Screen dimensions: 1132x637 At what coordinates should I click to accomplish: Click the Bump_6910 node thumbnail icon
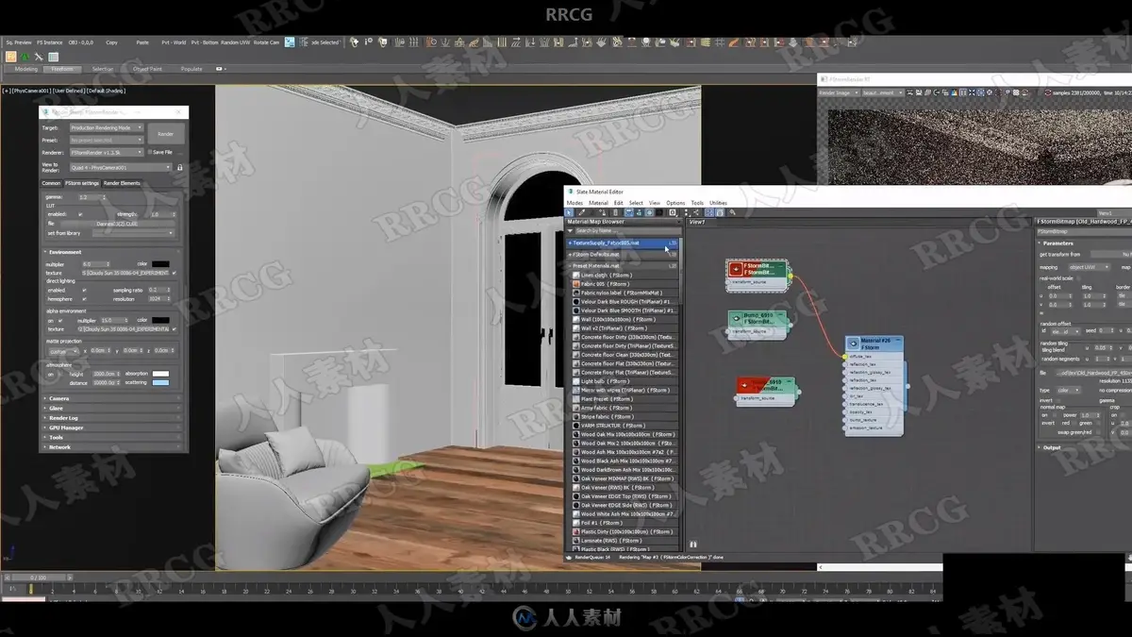point(736,319)
